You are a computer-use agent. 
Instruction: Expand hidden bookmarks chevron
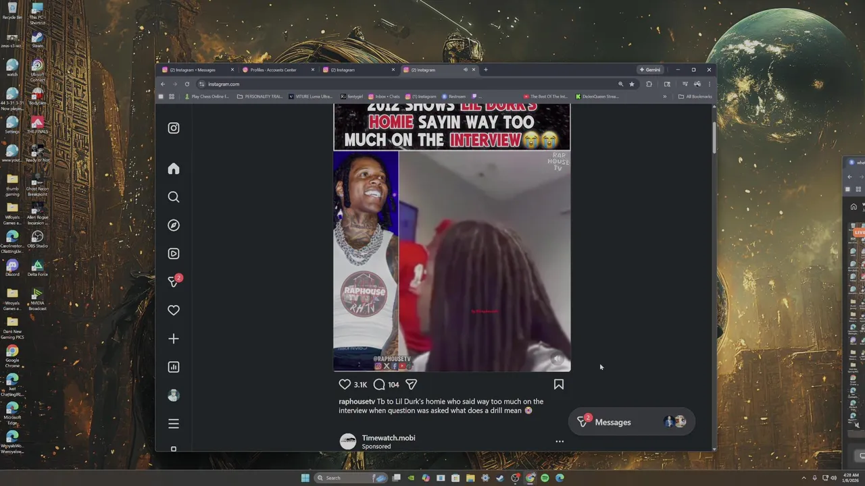click(x=664, y=97)
